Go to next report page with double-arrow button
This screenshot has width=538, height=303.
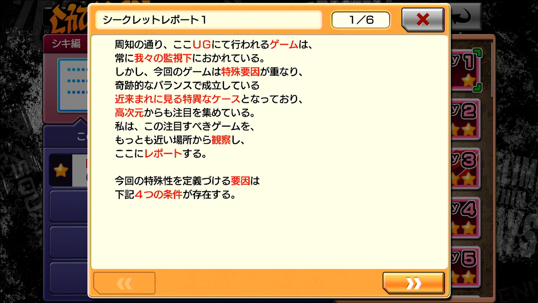click(414, 283)
